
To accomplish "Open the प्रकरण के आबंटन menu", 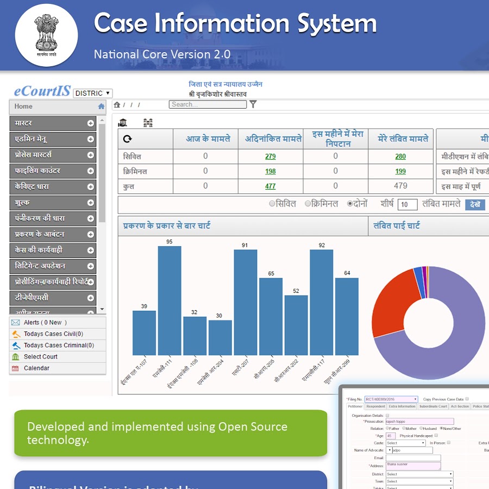I will (53, 234).
